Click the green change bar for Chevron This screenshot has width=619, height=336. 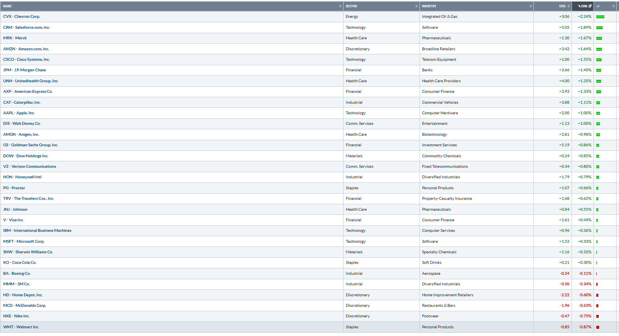(600, 17)
